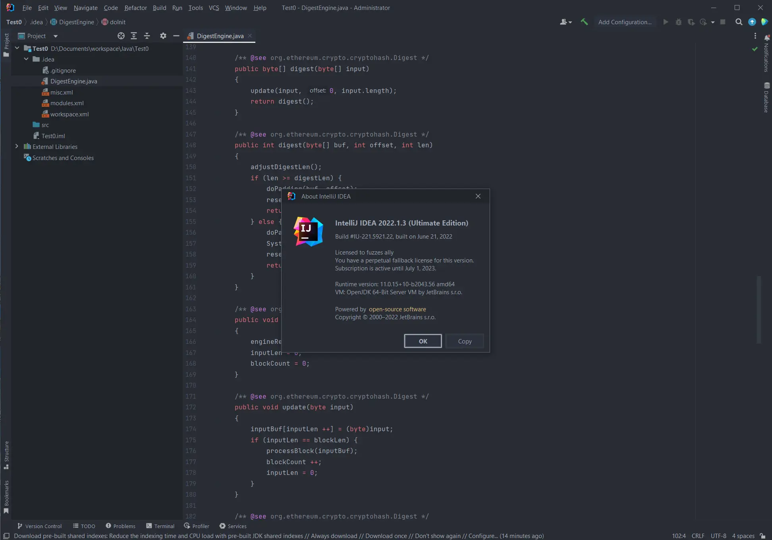Toggle the Database tool window
This screenshot has height=540, width=772.
click(766, 97)
